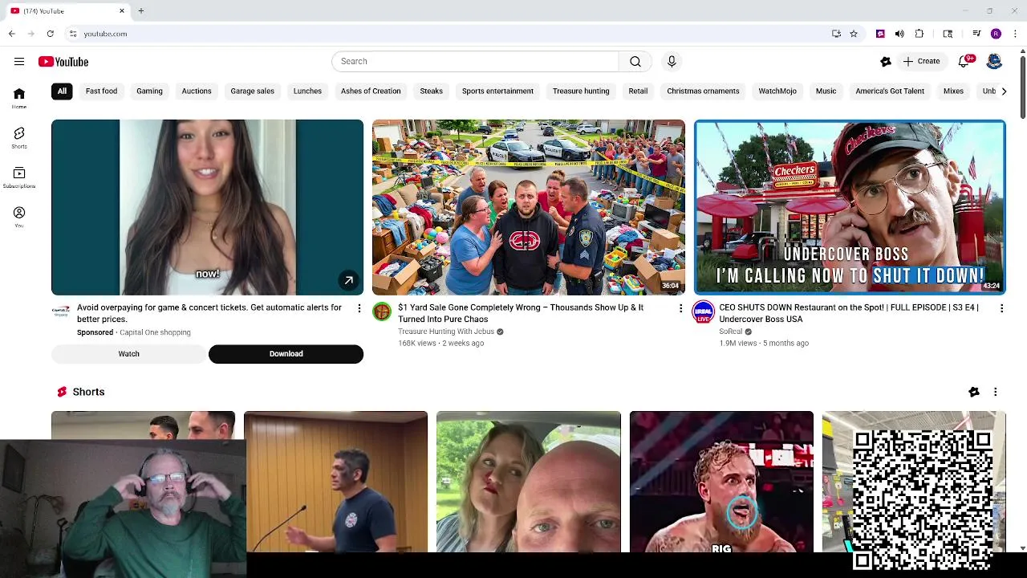Open '$1 Yard Sale Gone Completely Wrong' title
The height and width of the screenshot is (578, 1027).
pyautogui.click(x=521, y=313)
